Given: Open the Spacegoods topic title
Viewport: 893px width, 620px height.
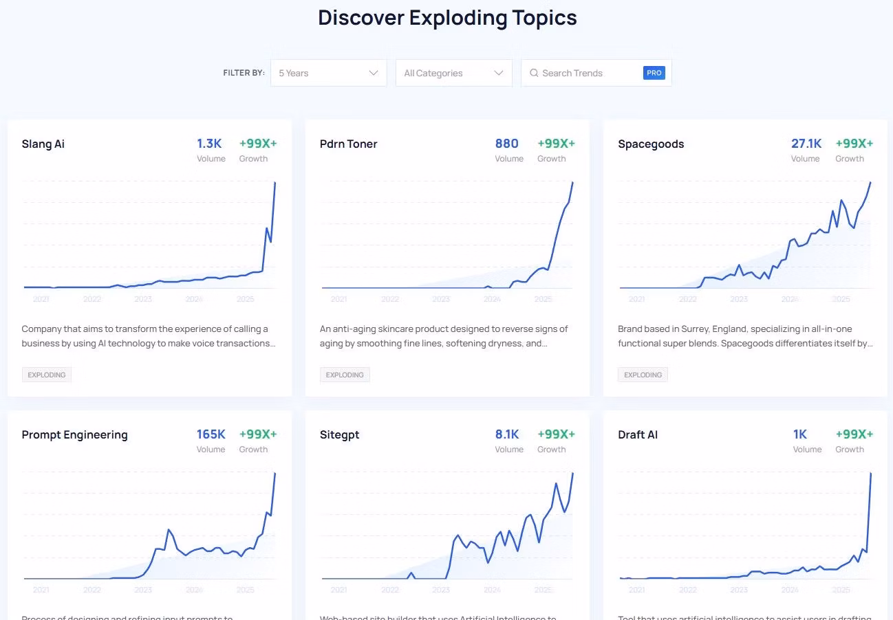Looking at the screenshot, I should click(x=651, y=144).
